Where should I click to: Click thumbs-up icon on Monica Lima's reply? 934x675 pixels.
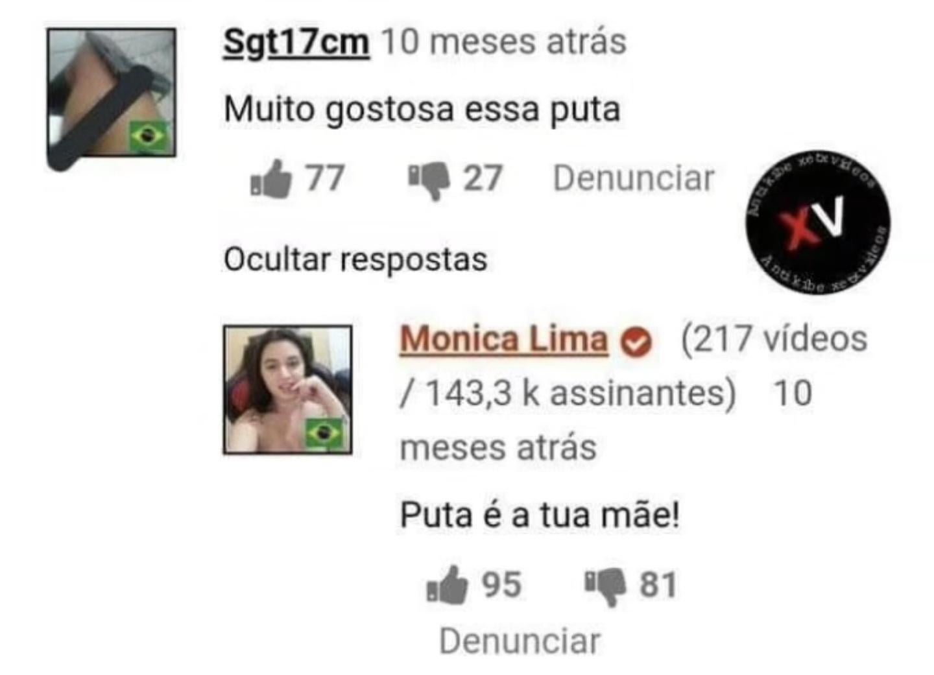(447, 584)
